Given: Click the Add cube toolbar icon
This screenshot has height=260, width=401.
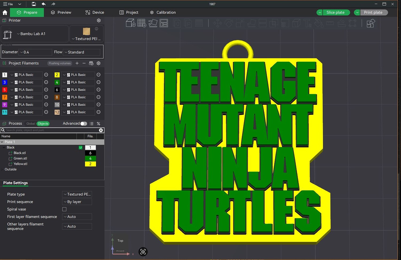Looking at the screenshot, I should click(x=130, y=23).
